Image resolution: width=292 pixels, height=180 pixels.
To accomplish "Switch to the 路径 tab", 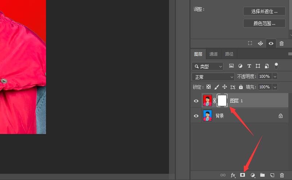I will (229, 54).
